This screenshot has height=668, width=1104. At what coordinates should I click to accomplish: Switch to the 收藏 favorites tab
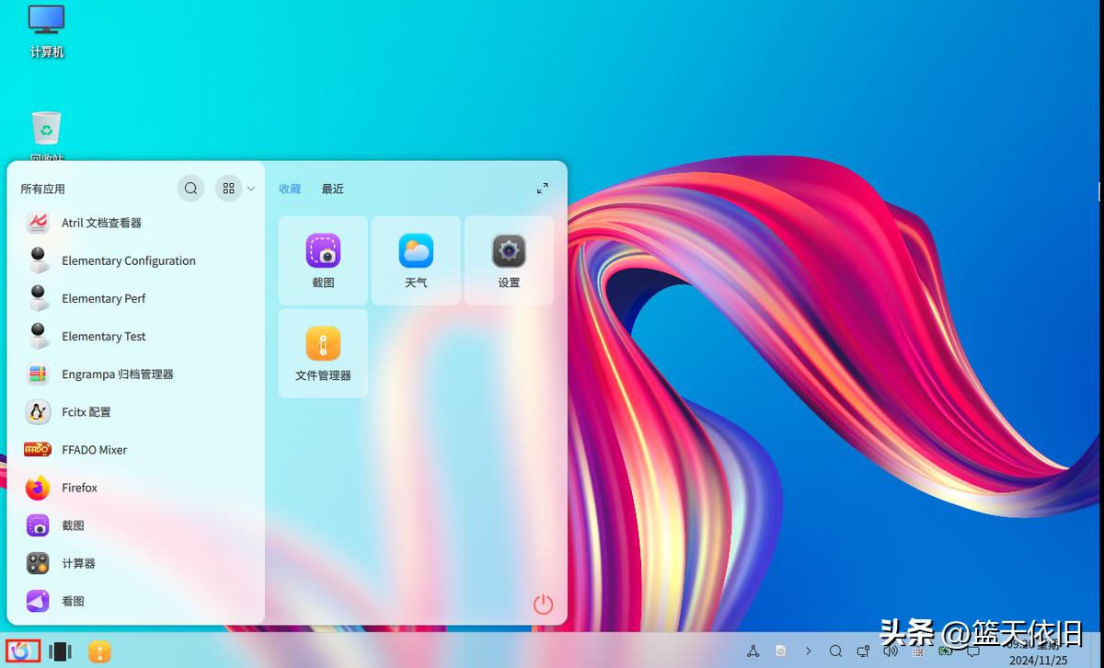coord(290,189)
